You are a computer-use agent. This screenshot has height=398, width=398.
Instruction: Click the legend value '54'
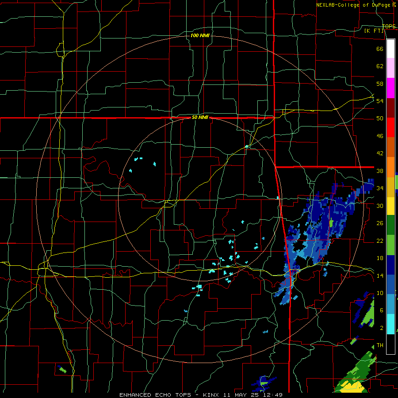click(x=380, y=101)
